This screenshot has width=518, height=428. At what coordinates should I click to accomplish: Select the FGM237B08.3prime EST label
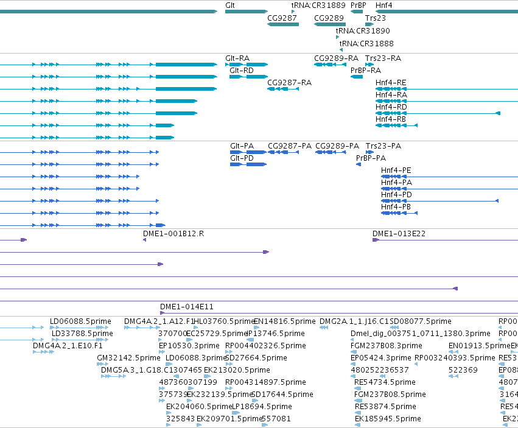pos(387,346)
